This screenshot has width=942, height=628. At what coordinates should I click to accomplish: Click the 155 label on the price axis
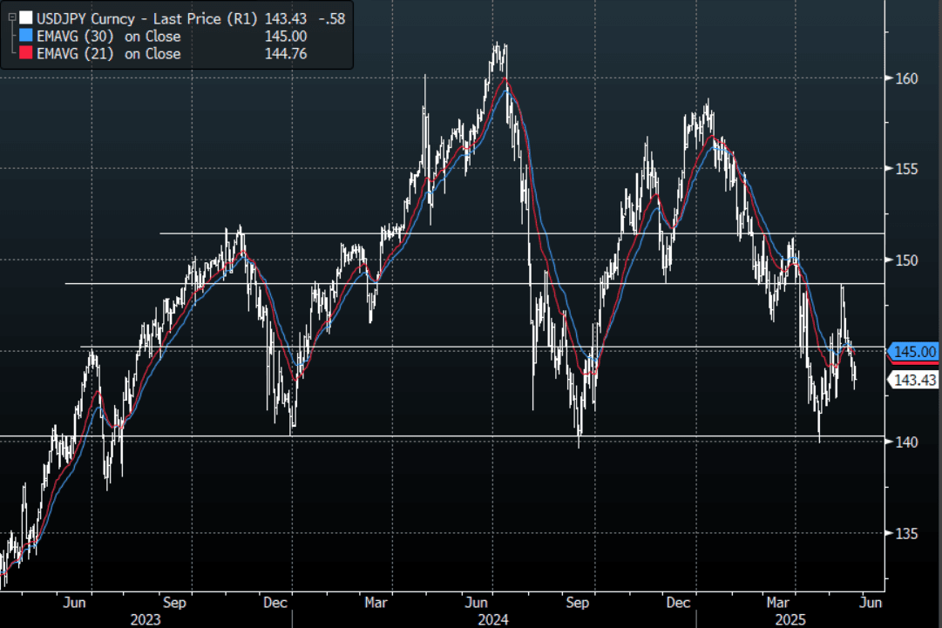pyautogui.click(x=908, y=169)
